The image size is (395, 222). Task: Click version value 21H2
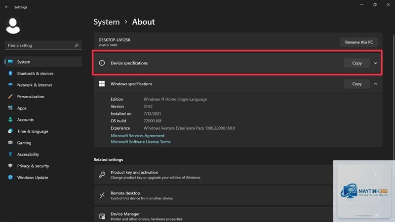pyautogui.click(x=148, y=107)
